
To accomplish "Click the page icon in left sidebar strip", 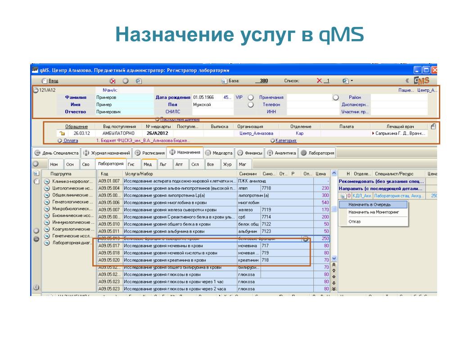I will click(x=36, y=181).
